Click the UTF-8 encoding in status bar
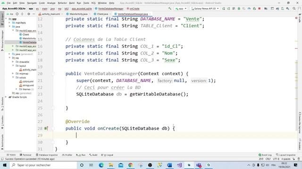 [x=276, y=159]
